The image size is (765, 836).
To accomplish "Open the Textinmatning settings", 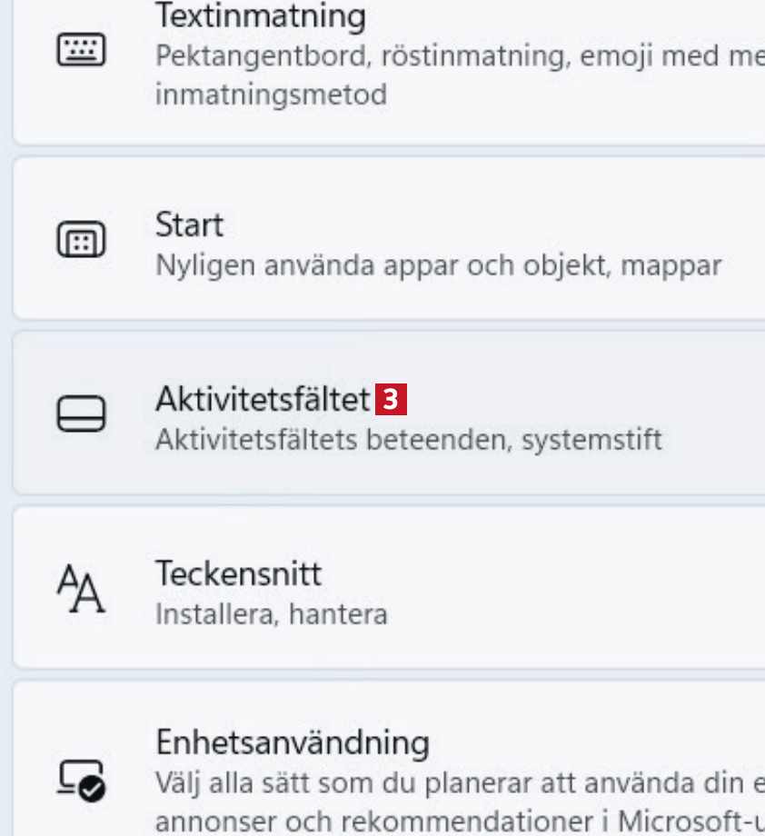I will tap(261, 15).
